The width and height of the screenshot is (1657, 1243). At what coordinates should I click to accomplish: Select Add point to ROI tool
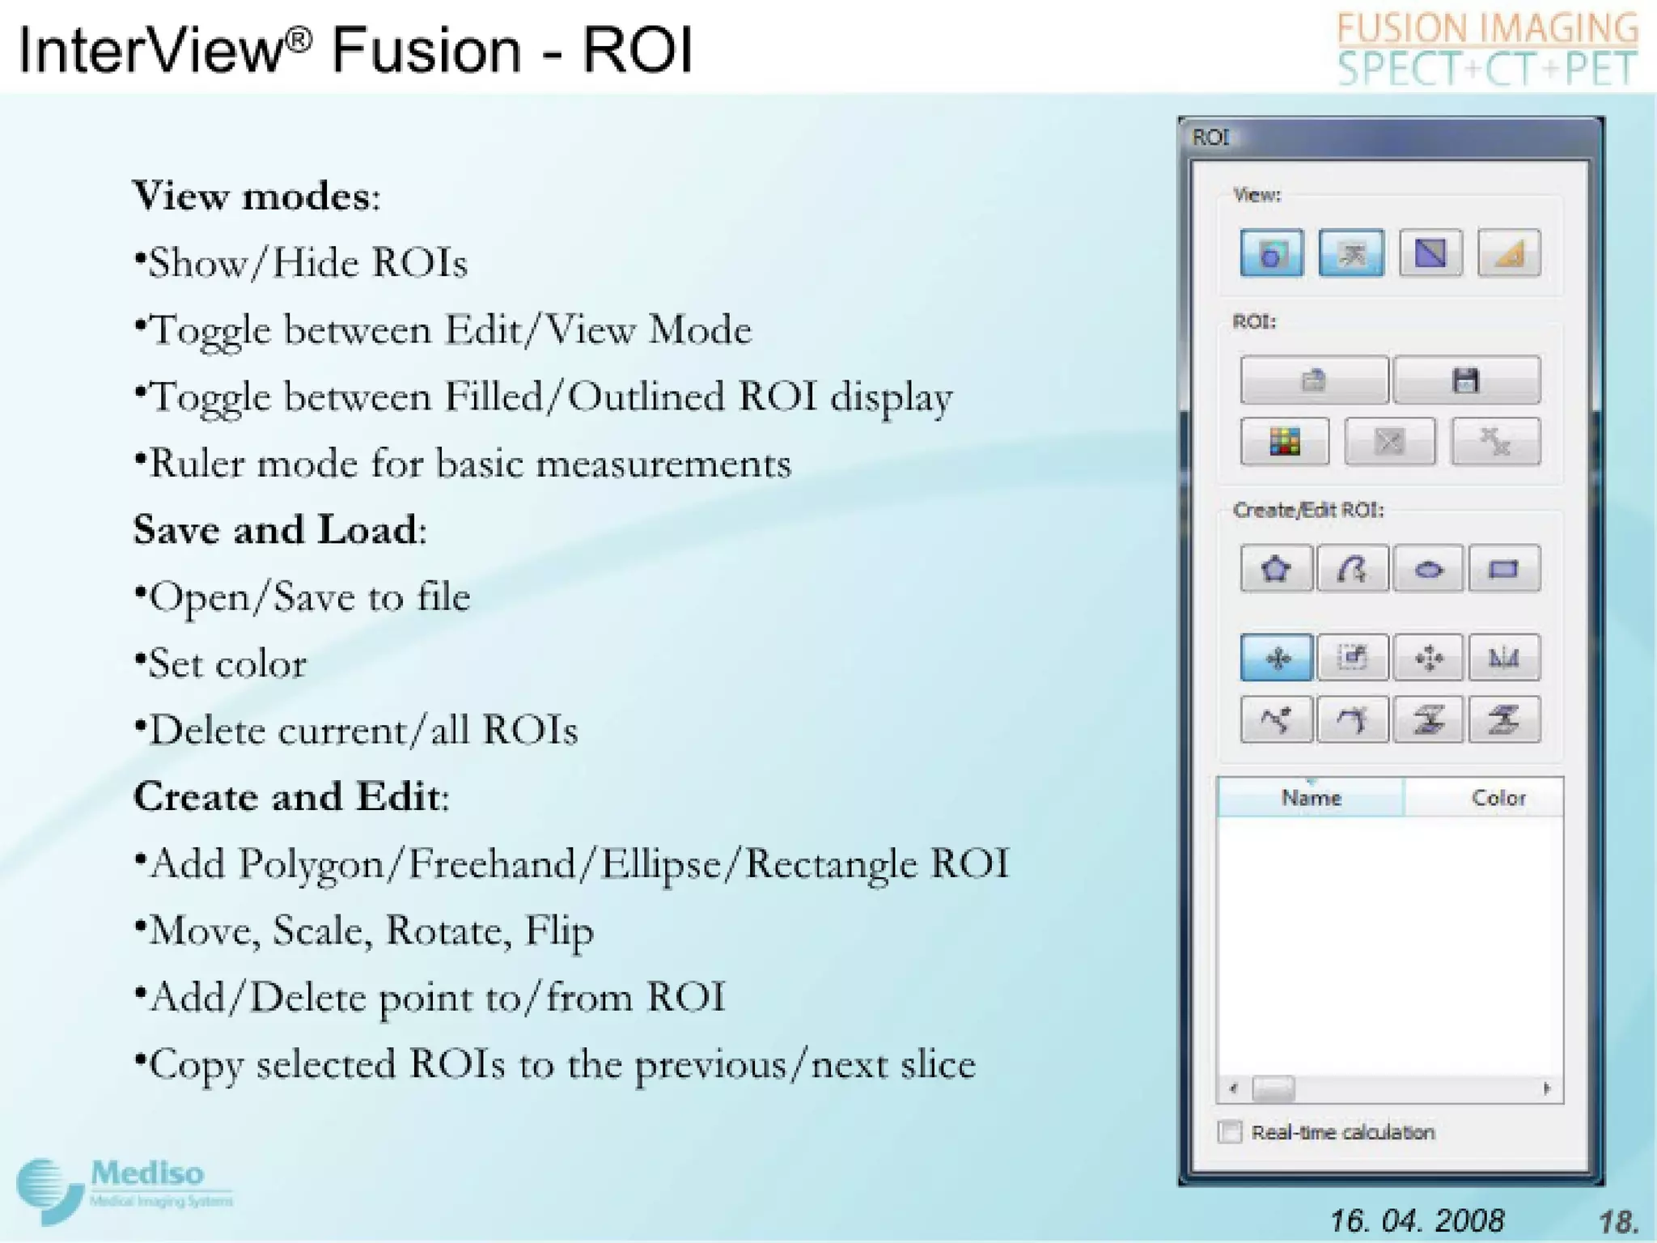tap(1276, 719)
